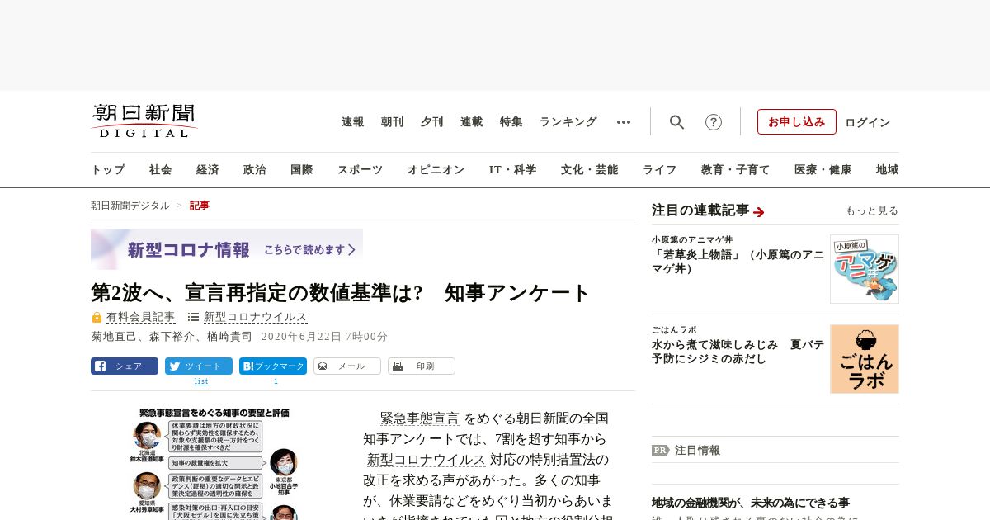Viewport: 990px width, 520px height.
Task: Click the Asahi Shimbun Digital logo
Action: (144, 121)
